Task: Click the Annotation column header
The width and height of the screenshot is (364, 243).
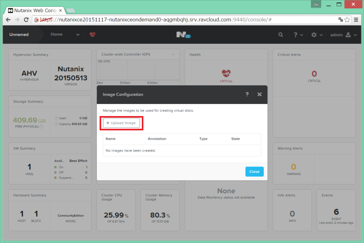Action: (x=157, y=139)
